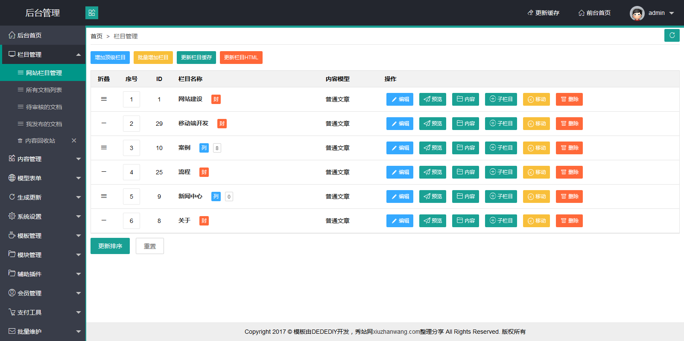Click 移动 for 流程 row

(536, 172)
